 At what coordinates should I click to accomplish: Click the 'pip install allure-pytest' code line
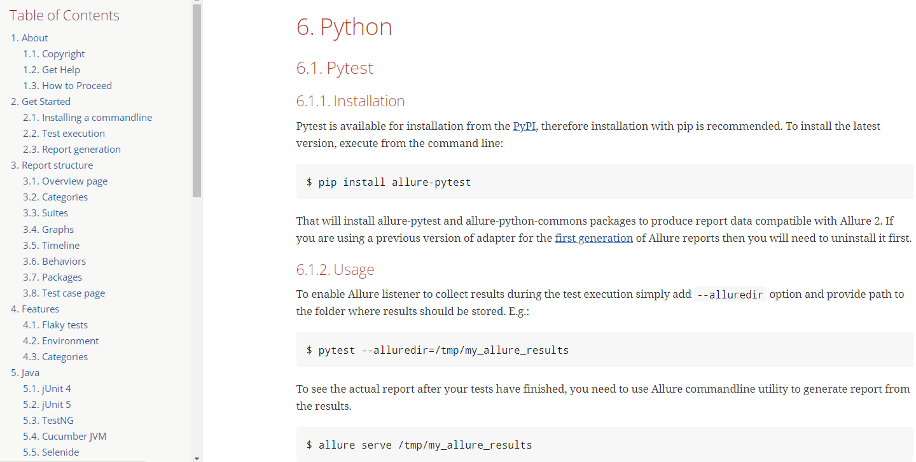(x=389, y=182)
